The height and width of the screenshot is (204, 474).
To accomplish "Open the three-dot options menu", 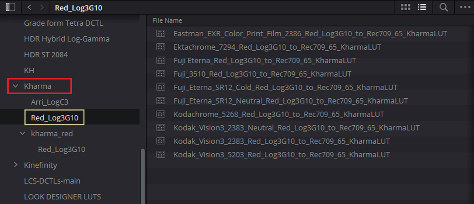I will pyautogui.click(x=465, y=7).
